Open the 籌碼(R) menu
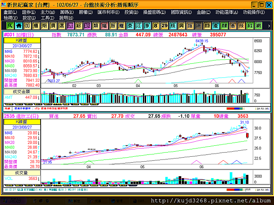The width and height of the screenshot is (274, 205). coord(67,12)
